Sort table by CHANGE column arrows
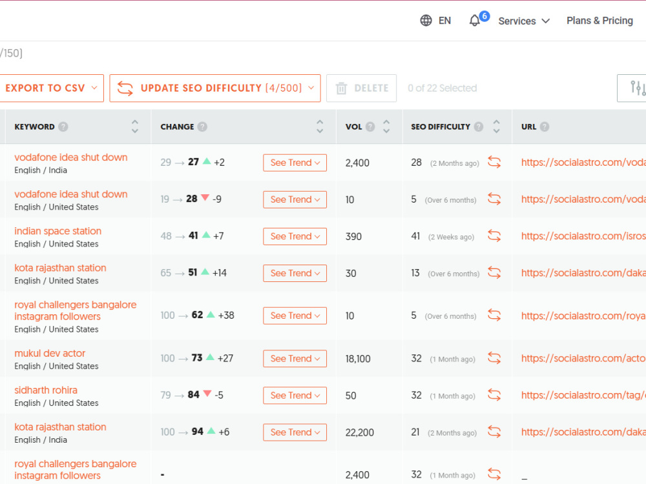646x484 pixels. (320, 126)
